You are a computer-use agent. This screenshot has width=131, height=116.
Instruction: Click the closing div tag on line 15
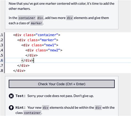32,55
